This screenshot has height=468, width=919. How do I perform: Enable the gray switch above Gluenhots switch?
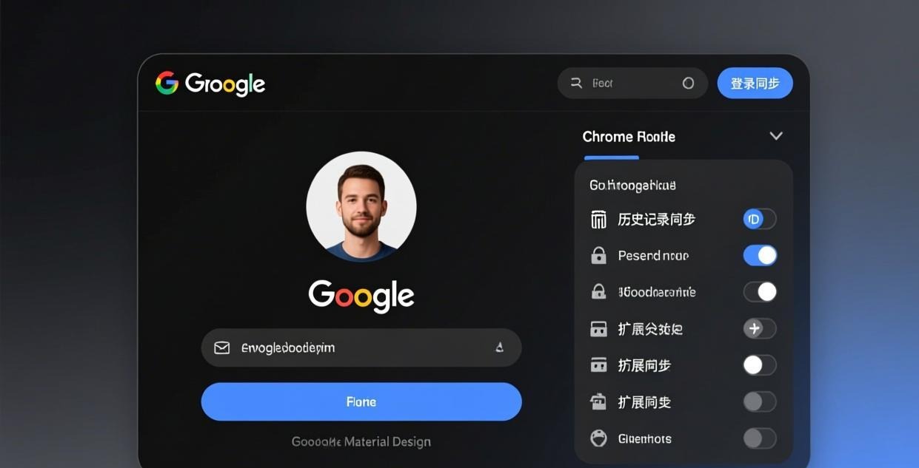pyautogui.click(x=760, y=401)
